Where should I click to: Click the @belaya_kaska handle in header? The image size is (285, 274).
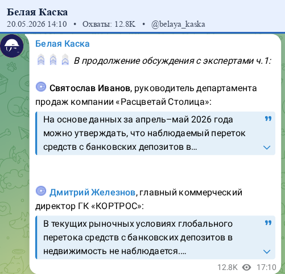[178, 24]
